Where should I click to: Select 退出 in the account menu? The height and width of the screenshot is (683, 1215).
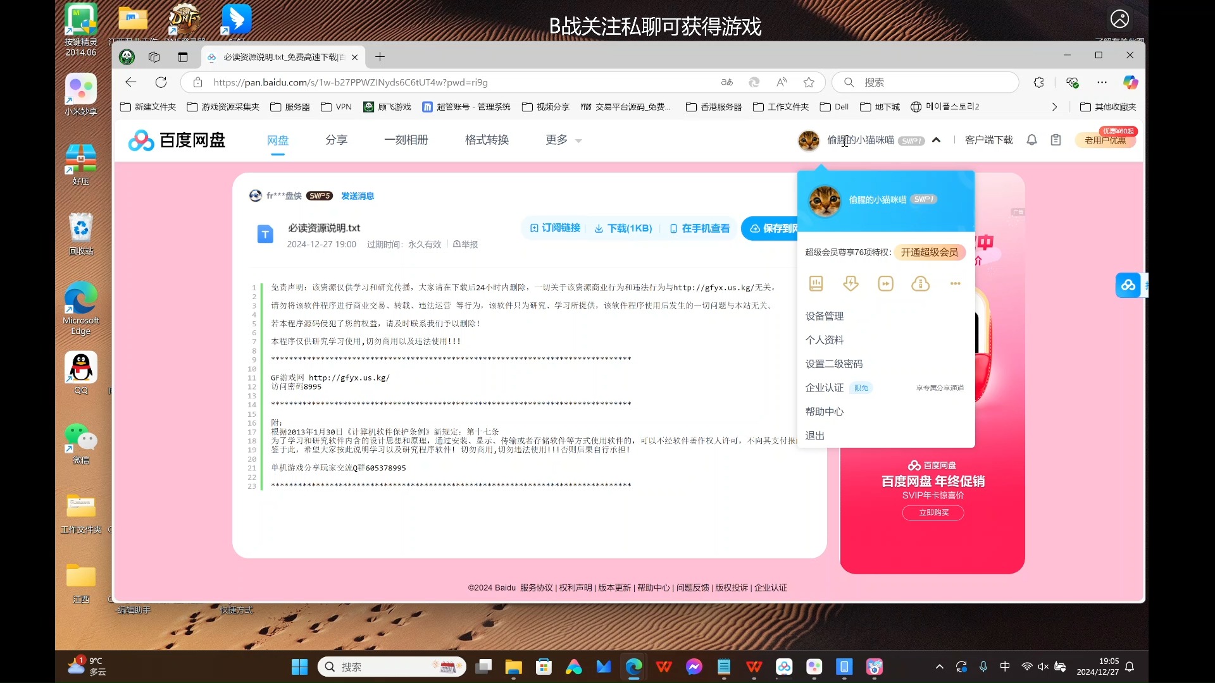click(x=814, y=435)
